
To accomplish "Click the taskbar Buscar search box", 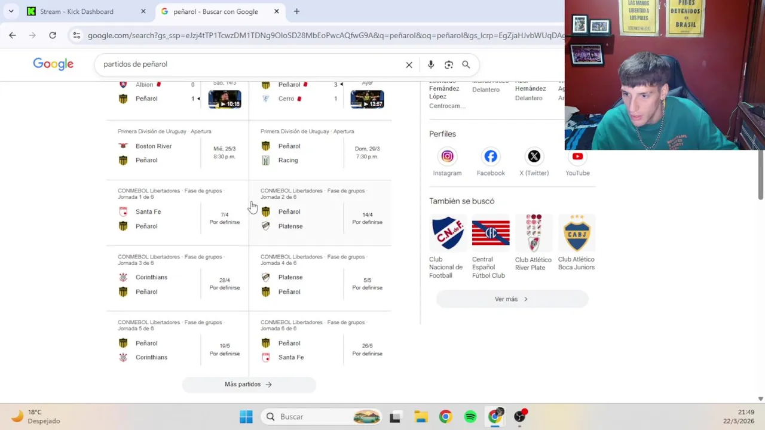I will [323, 417].
